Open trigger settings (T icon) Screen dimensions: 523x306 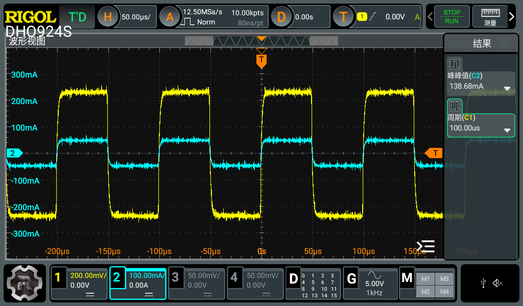(x=343, y=17)
